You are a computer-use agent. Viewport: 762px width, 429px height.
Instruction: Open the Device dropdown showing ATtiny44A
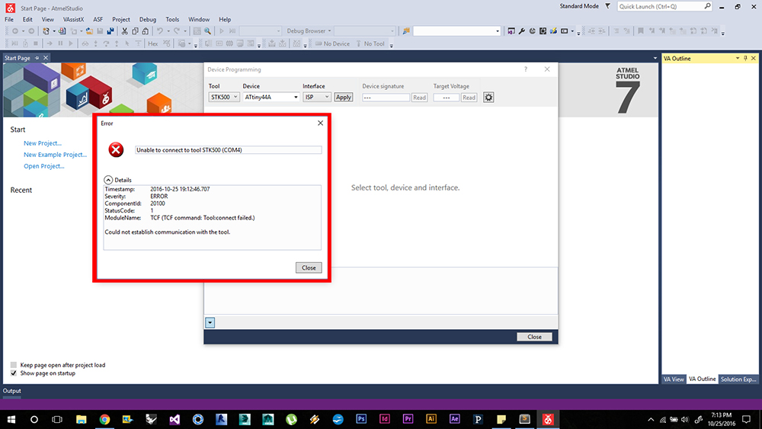tap(271, 98)
